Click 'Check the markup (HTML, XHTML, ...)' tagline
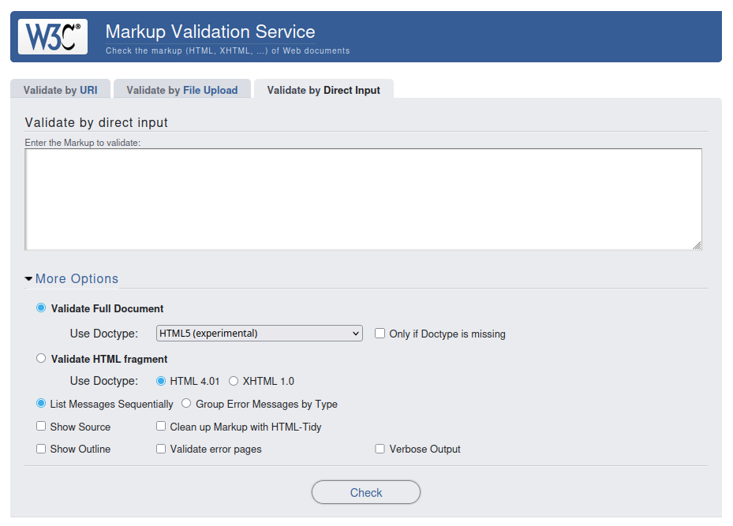Viewport: 733px width, 526px height. 228,50
